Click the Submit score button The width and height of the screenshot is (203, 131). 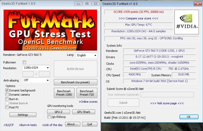pos(123,103)
